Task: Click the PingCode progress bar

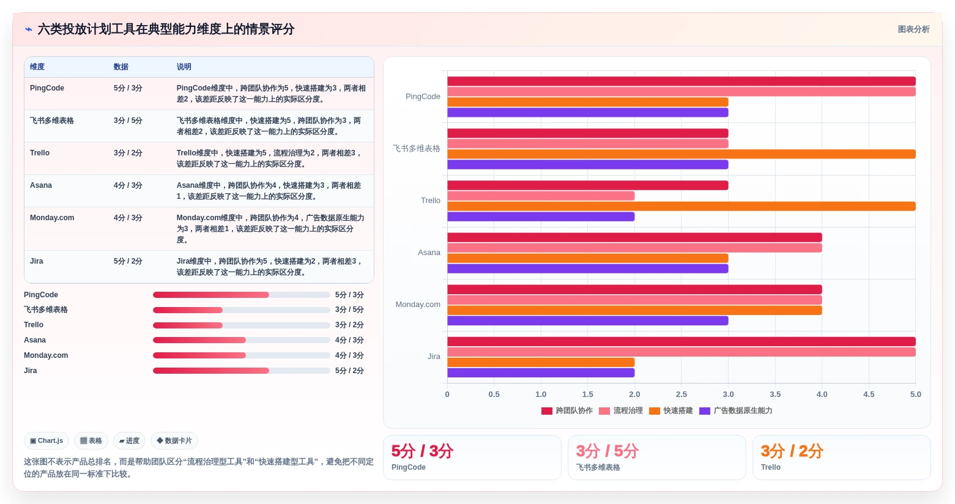Action: pyautogui.click(x=242, y=295)
